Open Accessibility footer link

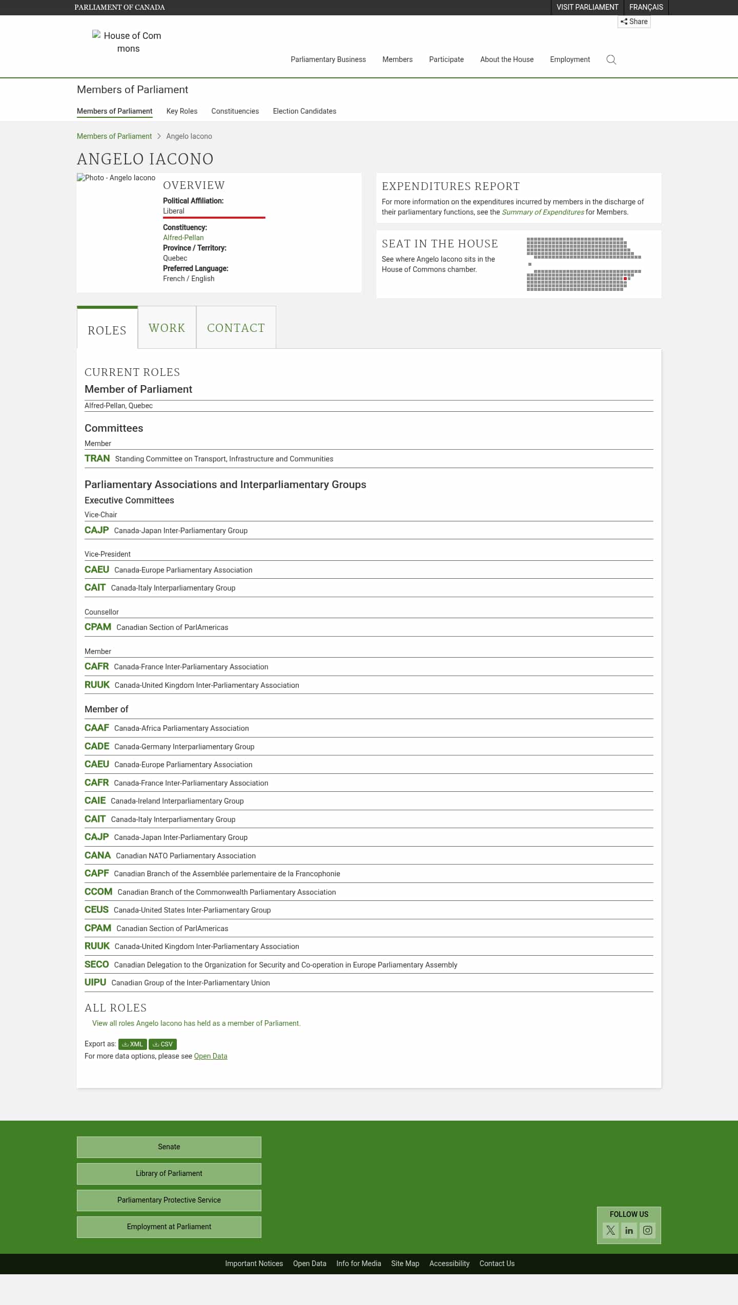tap(449, 1264)
